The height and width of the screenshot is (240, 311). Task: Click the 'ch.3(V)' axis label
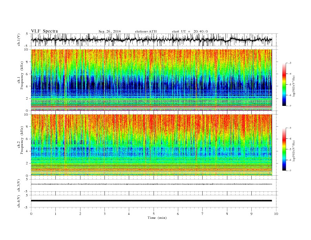(19, 185)
